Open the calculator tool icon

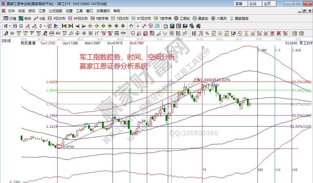pos(172,26)
